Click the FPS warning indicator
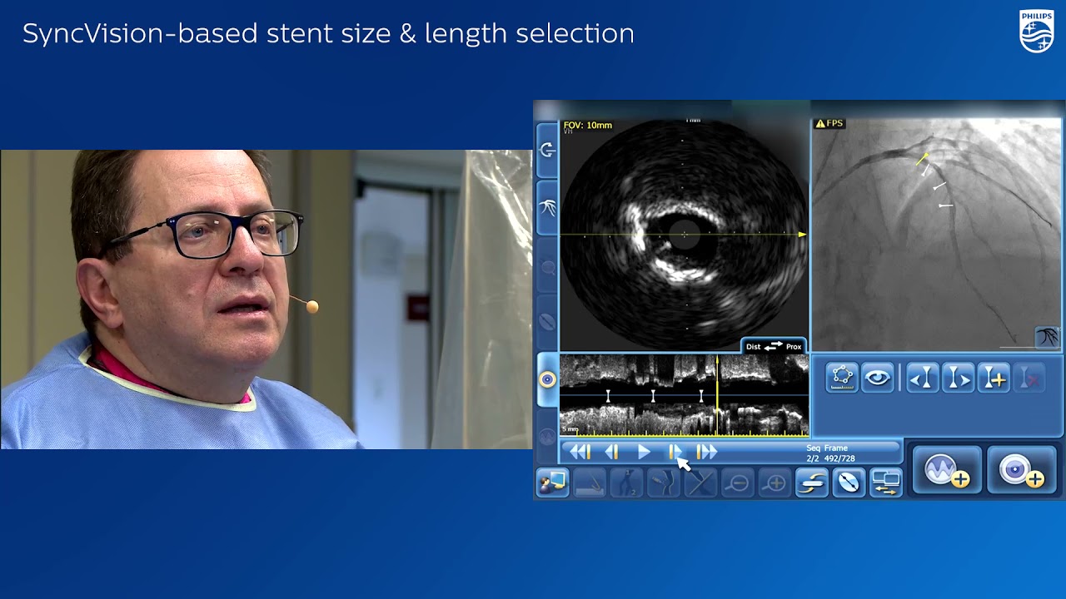This screenshot has width=1066, height=599. [x=829, y=123]
